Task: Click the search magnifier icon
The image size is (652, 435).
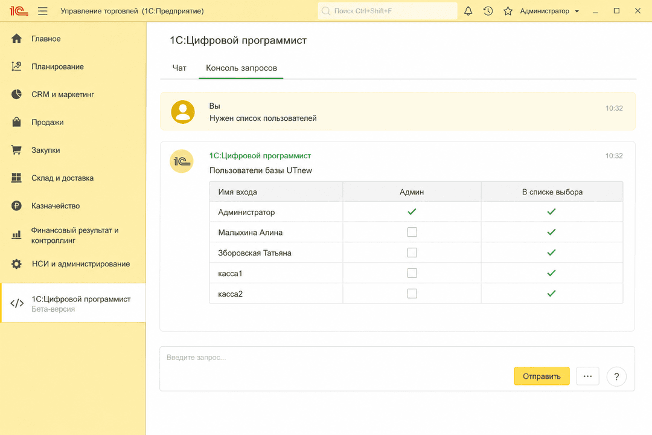Action: pyautogui.click(x=326, y=11)
